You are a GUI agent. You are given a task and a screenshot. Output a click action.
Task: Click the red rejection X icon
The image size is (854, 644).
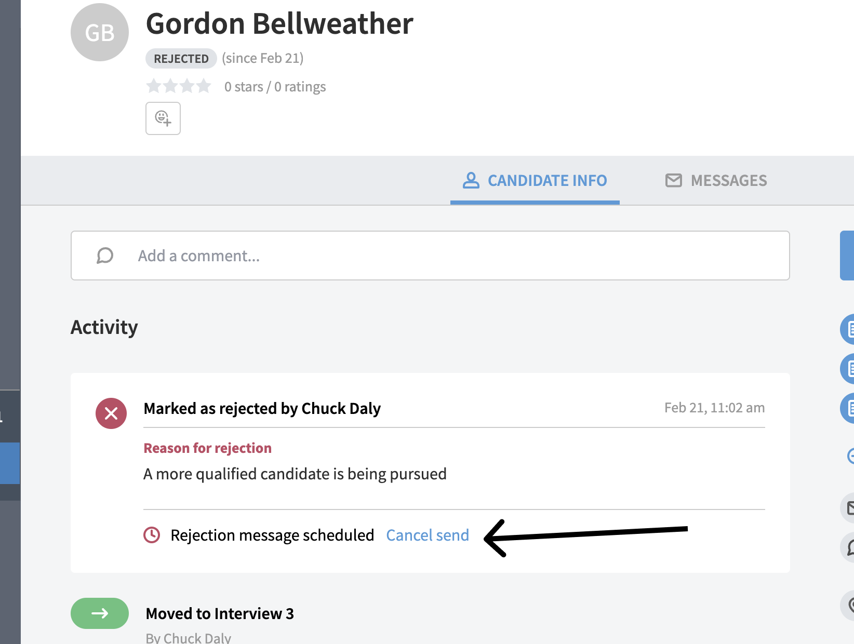pos(111,413)
